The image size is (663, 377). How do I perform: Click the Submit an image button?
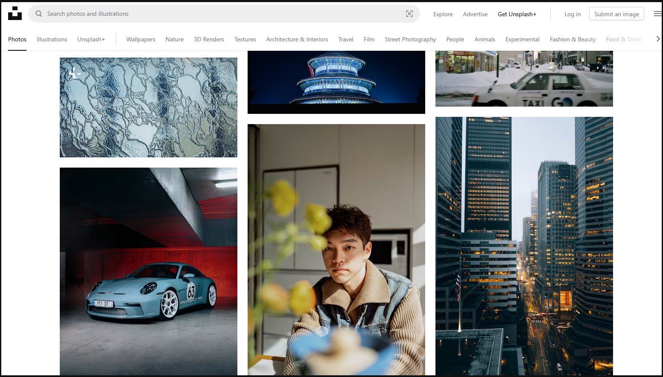pyautogui.click(x=616, y=13)
